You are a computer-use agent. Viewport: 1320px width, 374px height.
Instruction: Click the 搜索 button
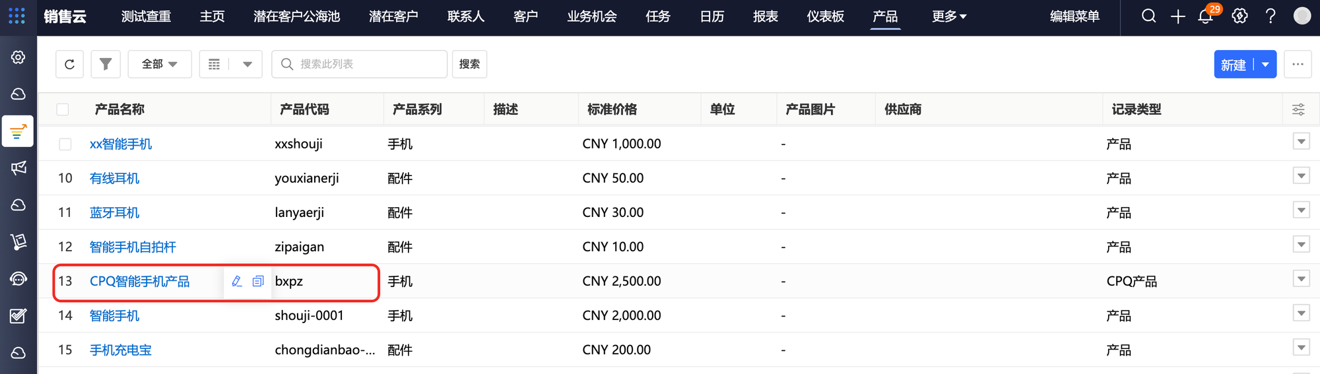click(469, 64)
